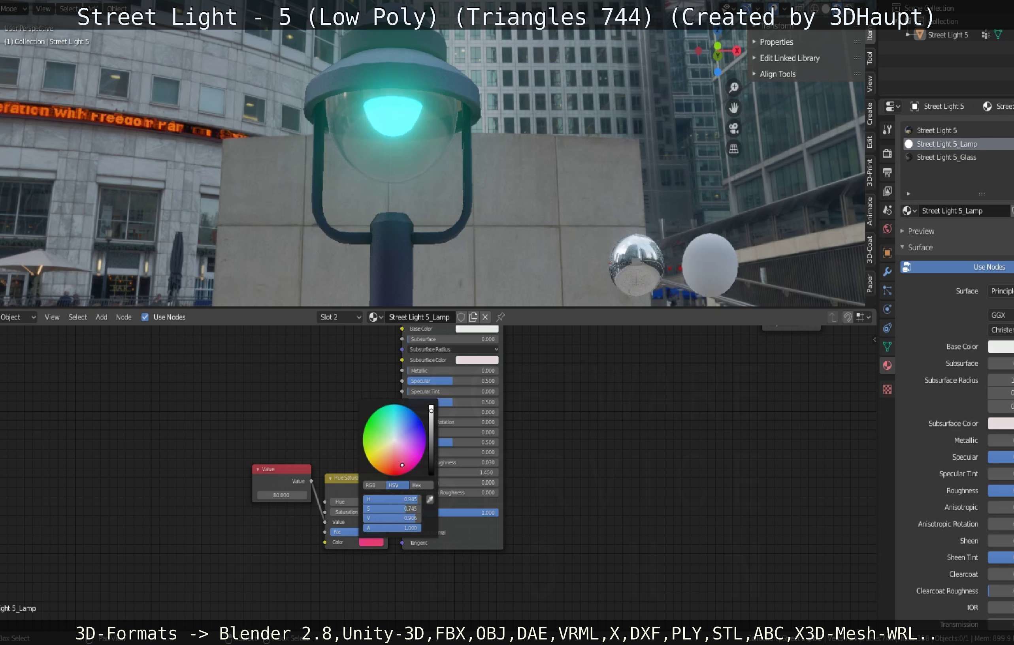Open the Slot 2 dropdown
The height and width of the screenshot is (645, 1014).
pos(340,317)
